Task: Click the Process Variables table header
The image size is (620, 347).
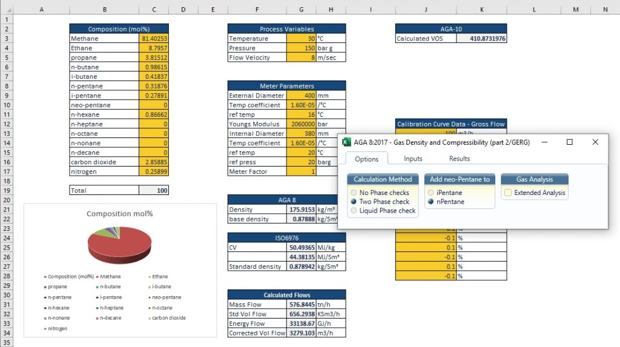Action: point(286,29)
